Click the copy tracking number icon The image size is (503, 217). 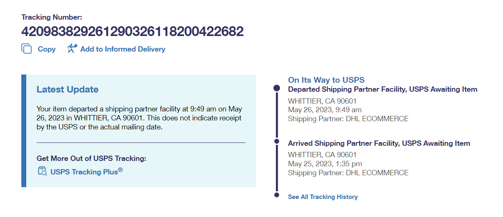27,49
